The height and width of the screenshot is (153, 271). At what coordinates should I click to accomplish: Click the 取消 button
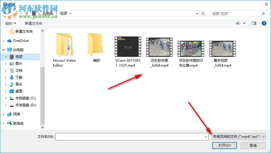pyautogui.click(x=253, y=145)
